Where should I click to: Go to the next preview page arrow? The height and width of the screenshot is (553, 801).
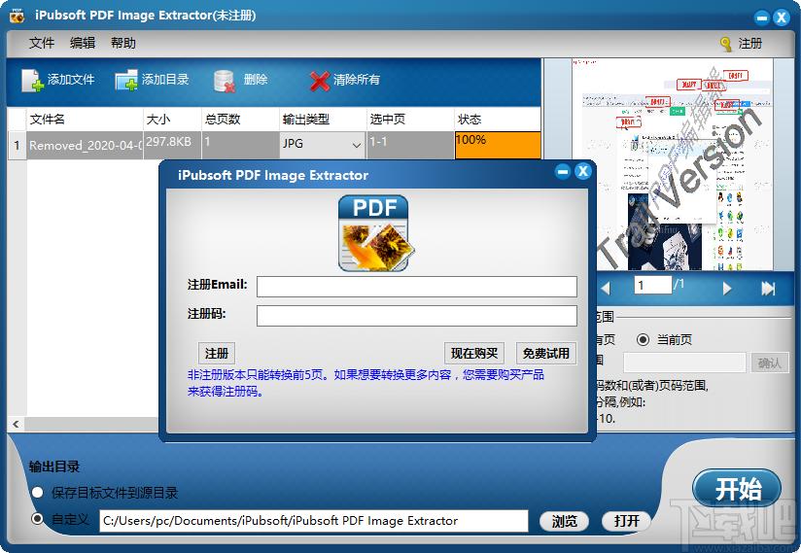(727, 289)
